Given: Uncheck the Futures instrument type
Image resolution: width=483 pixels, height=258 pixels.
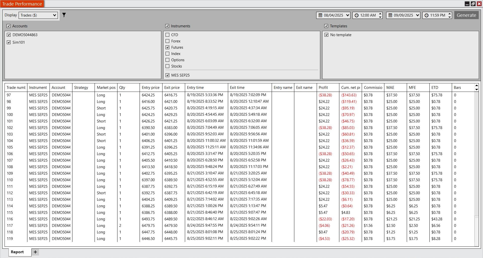Looking at the screenshot, I should pyautogui.click(x=168, y=47).
